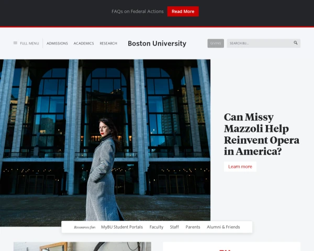Click the Full Menu label
Screen dimensions: 314x251
(x=29, y=43)
